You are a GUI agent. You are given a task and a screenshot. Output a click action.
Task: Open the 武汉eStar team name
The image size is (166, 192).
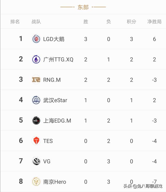click(x=55, y=100)
